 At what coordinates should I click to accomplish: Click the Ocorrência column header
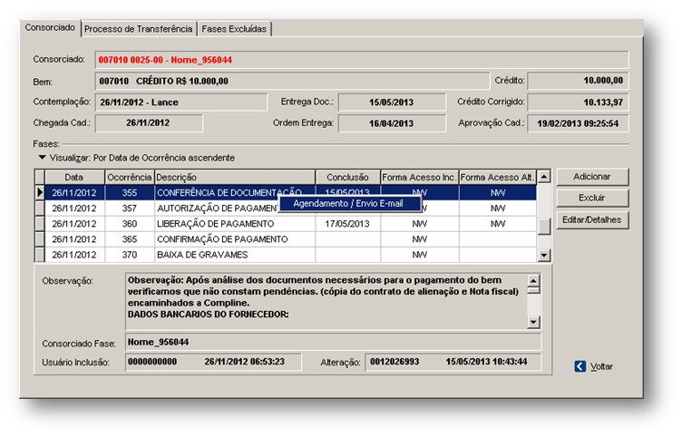coord(129,178)
